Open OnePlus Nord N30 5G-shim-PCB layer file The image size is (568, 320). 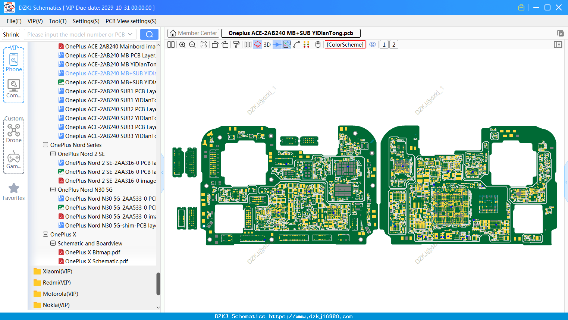(x=107, y=225)
